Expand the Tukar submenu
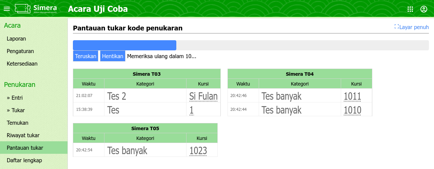 (16, 110)
